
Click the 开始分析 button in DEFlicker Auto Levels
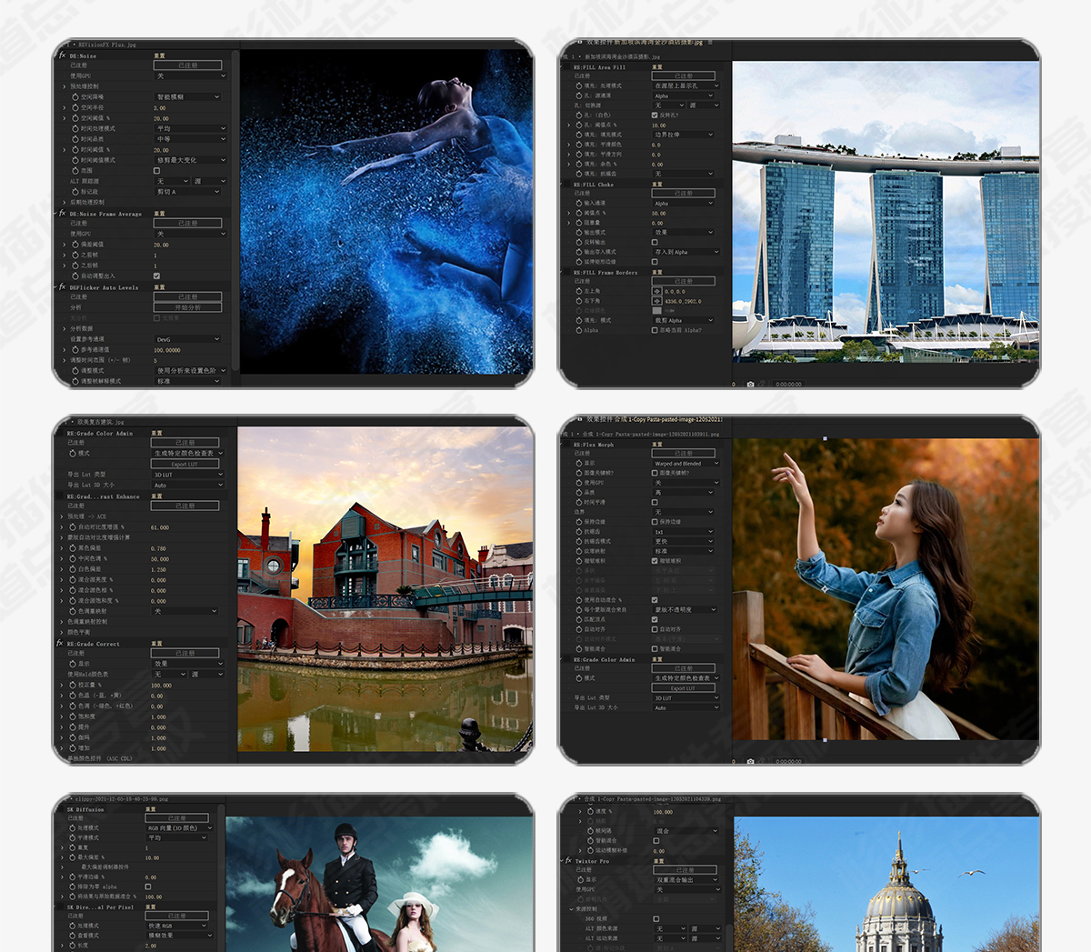[x=187, y=307]
